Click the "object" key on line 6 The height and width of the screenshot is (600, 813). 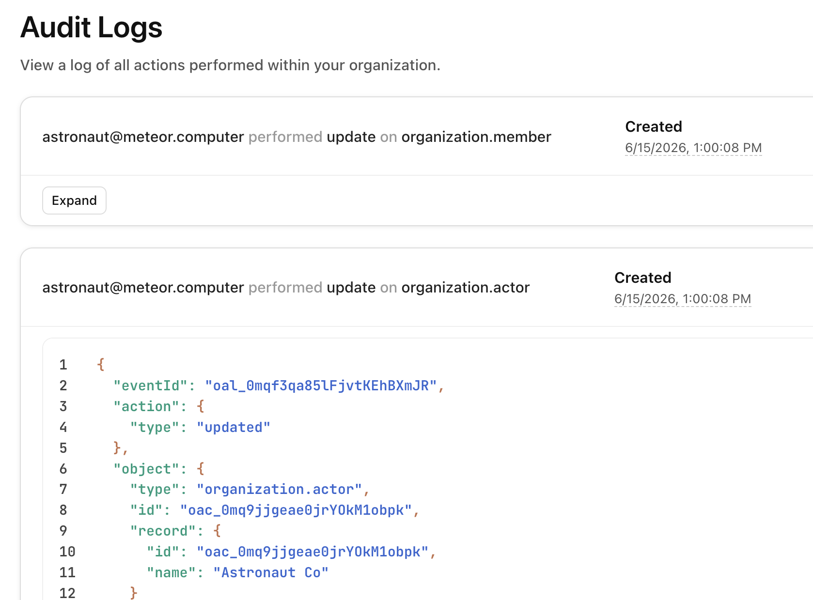click(146, 469)
